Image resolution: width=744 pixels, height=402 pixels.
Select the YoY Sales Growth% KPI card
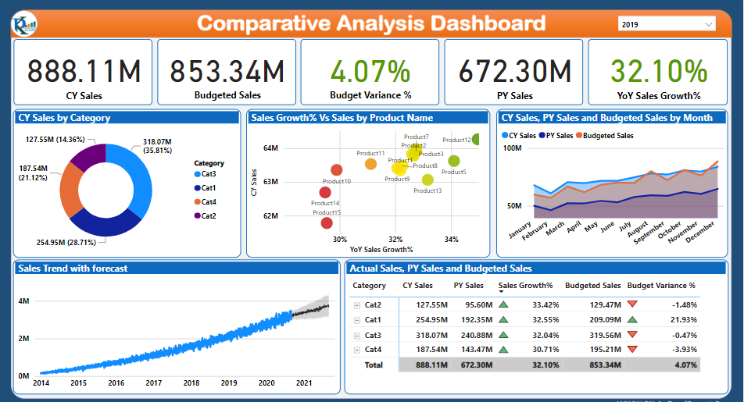pos(656,73)
